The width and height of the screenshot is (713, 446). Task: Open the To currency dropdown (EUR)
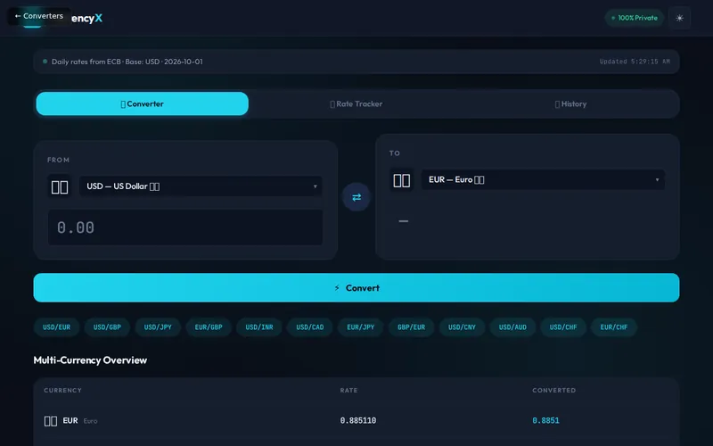pos(543,180)
